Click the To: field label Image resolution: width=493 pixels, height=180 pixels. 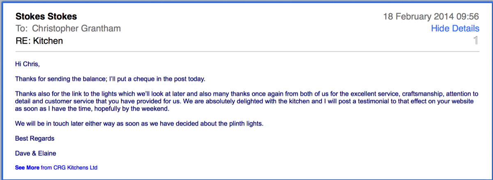click(22, 29)
